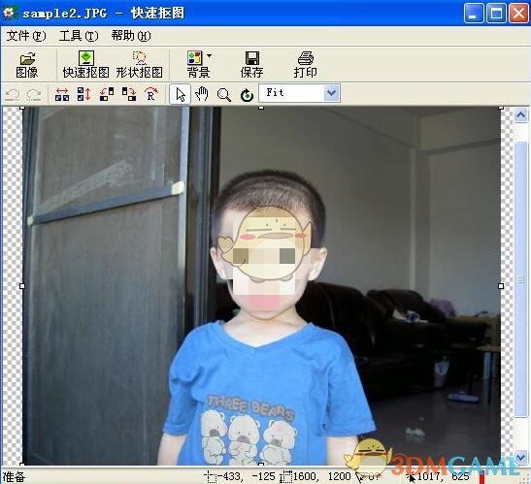Open the 帮助(H) menu

coord(131,36)
